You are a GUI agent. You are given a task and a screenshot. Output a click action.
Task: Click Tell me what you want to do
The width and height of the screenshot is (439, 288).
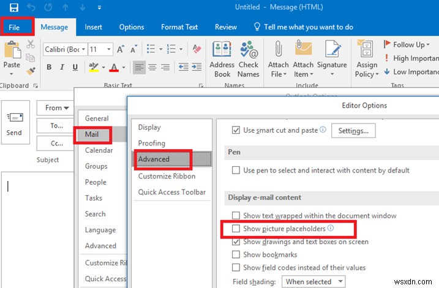(x=303, y=27)
